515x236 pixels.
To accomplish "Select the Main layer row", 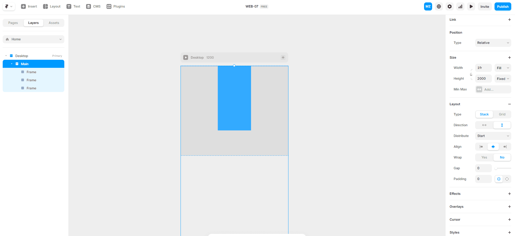I will 33,64.
